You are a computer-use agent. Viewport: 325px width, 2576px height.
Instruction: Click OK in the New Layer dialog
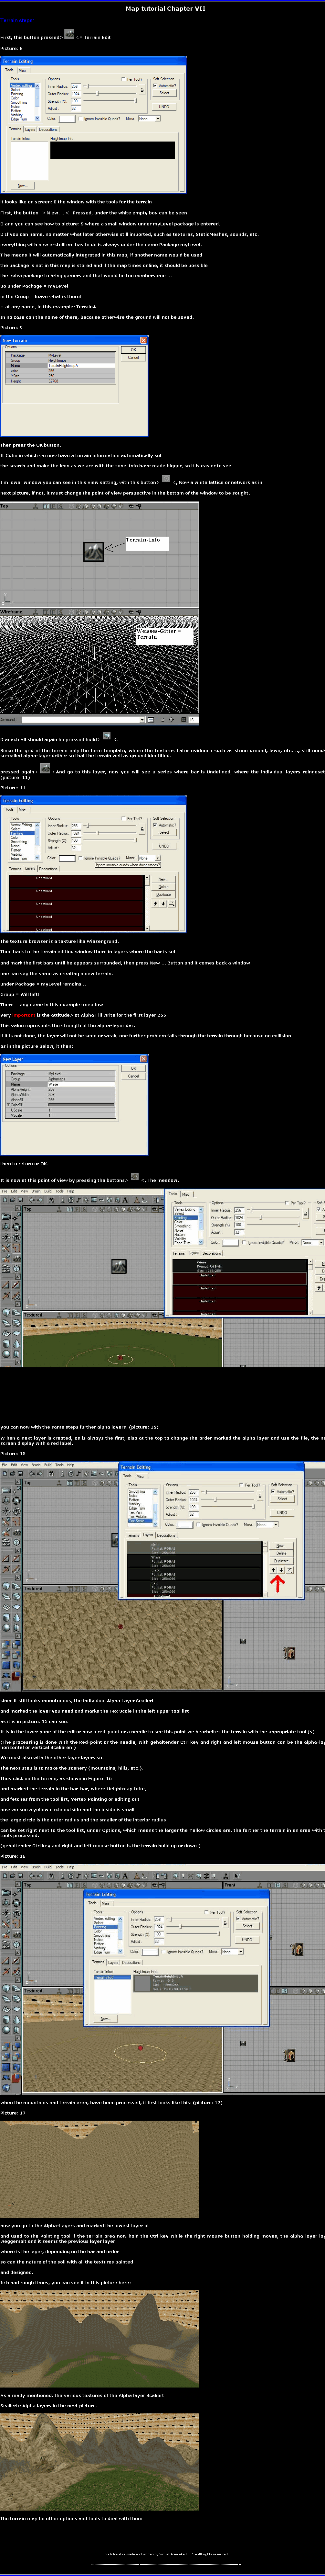[x=134, y=1068]
